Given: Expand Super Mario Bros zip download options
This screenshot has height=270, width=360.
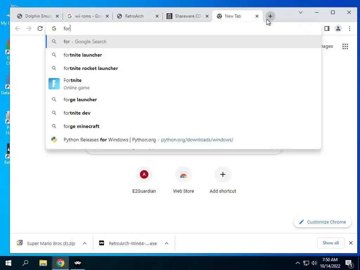Looking at the screenshot, I should (x=85, y=243).
